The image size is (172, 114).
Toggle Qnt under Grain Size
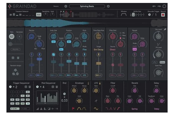pos(53,42)
